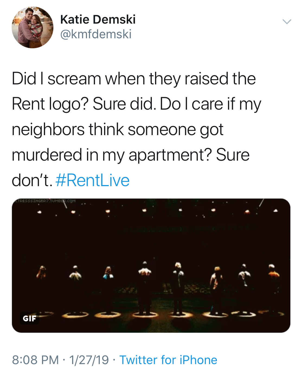Open the tweet options chevron
Image resolution: width=302 pixels, height=375 pixels.
tap(287, 22)
